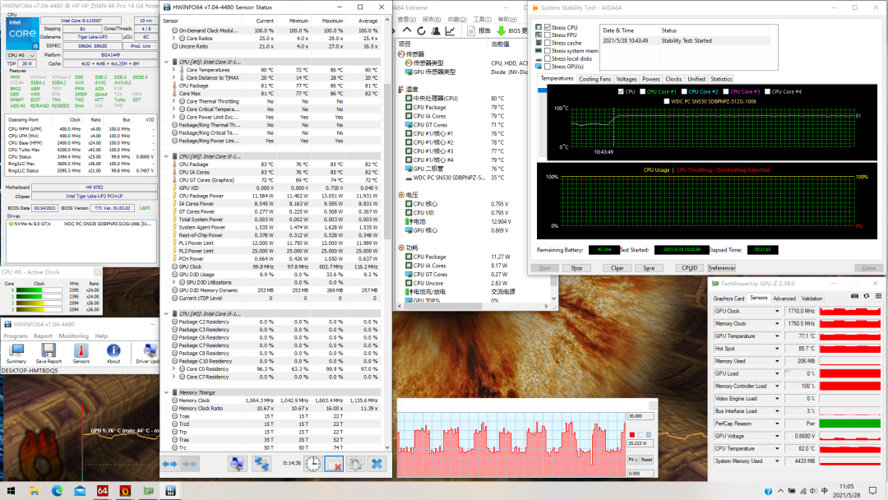Viewport: 888px width, 500px height.
Task: Open the notification center icon
Action: click(x=872, y=491)
